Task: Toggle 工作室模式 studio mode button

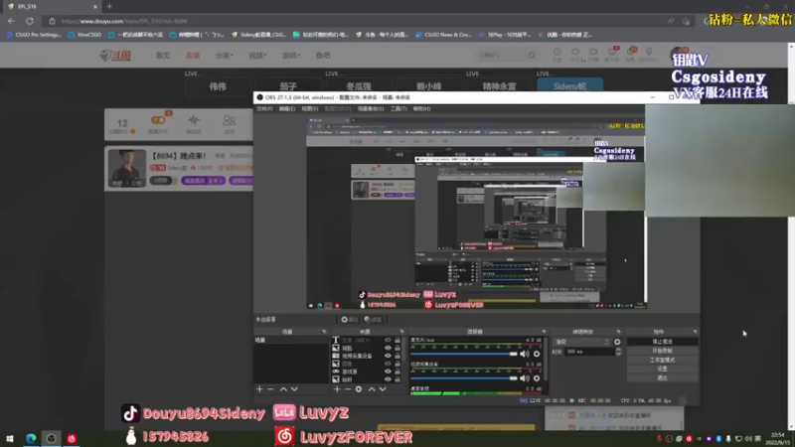Action: pos(662,360)
